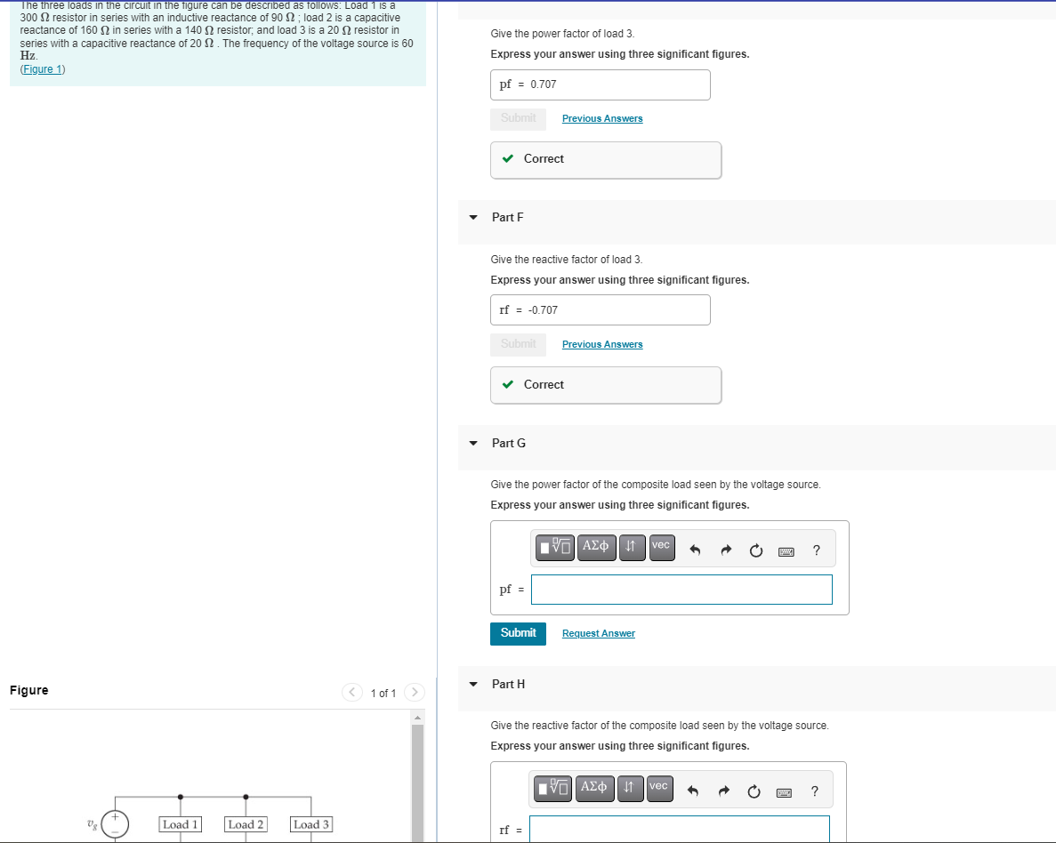
Task: Click the Load 2 box in the figure
Action: coord(246,825)
